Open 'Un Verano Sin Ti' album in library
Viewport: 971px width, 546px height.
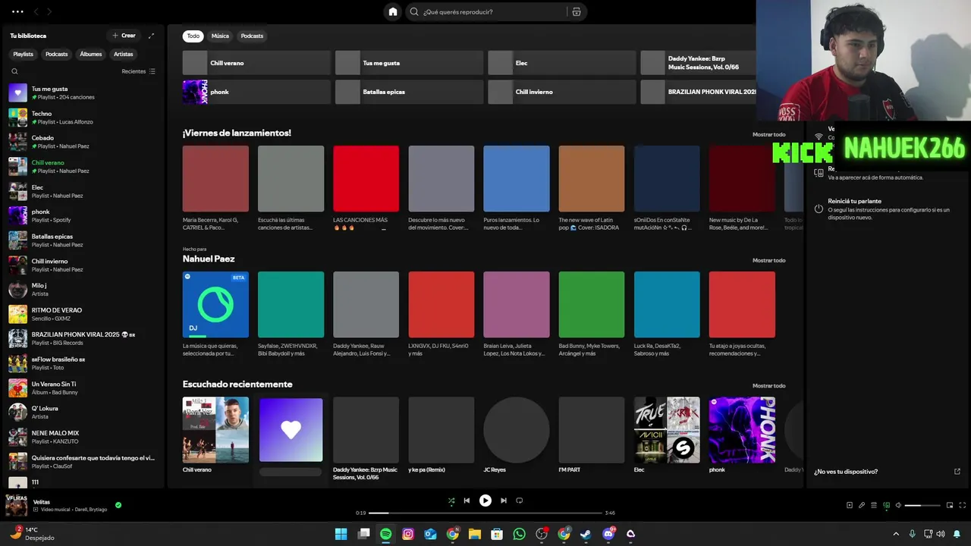point(83,388)
